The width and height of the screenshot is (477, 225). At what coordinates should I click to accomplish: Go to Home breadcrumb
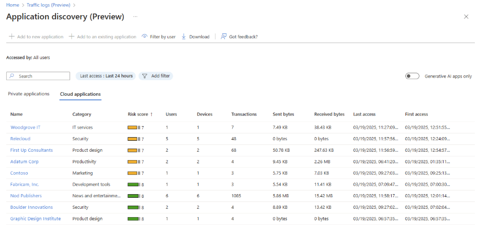13,5
